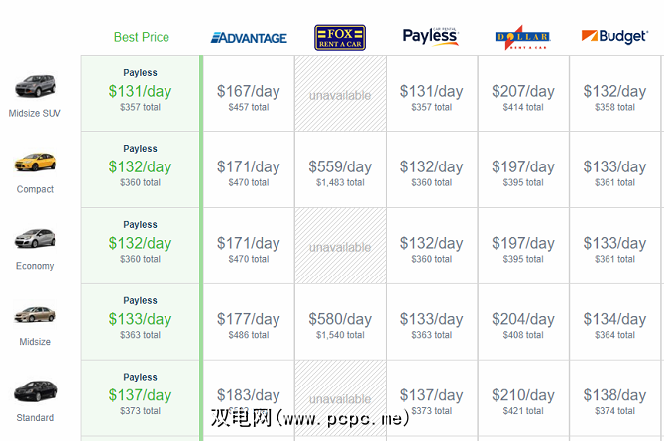Click the Dollar Rent A Car logo
Viewport: 664px width, 441px height.
click(522, 39)
